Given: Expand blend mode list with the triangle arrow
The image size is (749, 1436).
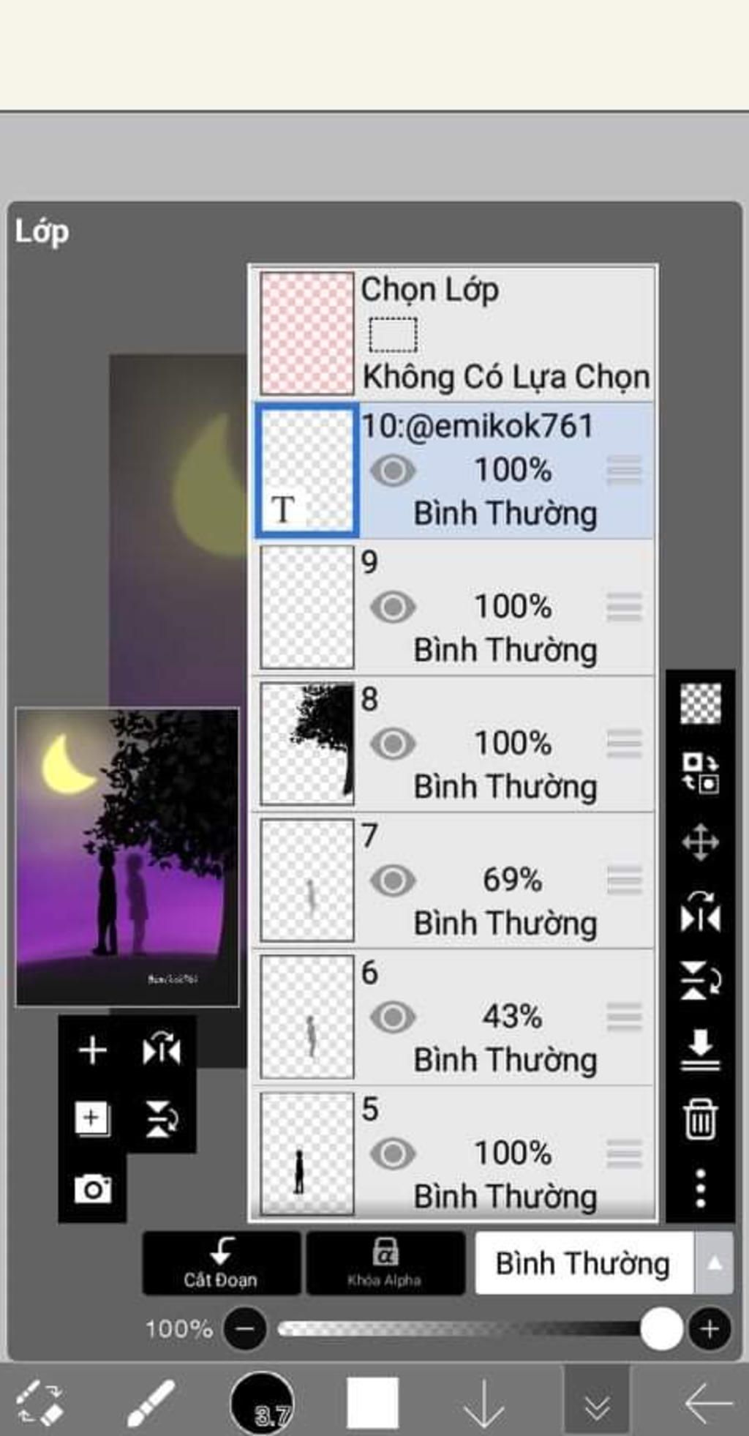Looking at the screenshot, I should [715, 1264].
